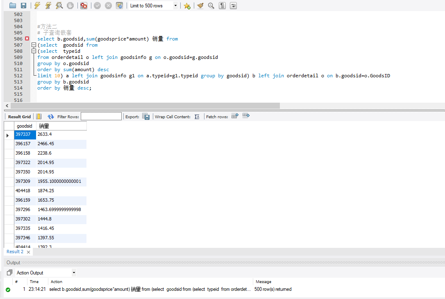Screen dimensions: 445x299
Task: Collapse the subquery fold on line 507
Action: point(34,45)
